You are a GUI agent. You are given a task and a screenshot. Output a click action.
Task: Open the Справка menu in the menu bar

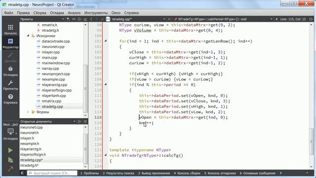pyautogui.click(x=131, y=13)
